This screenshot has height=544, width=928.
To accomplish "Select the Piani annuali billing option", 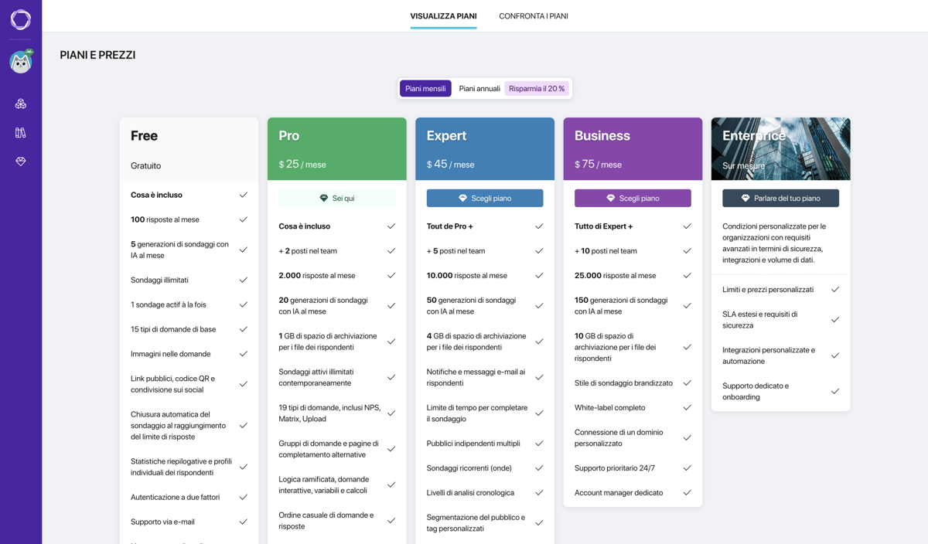I will point(479,89).
